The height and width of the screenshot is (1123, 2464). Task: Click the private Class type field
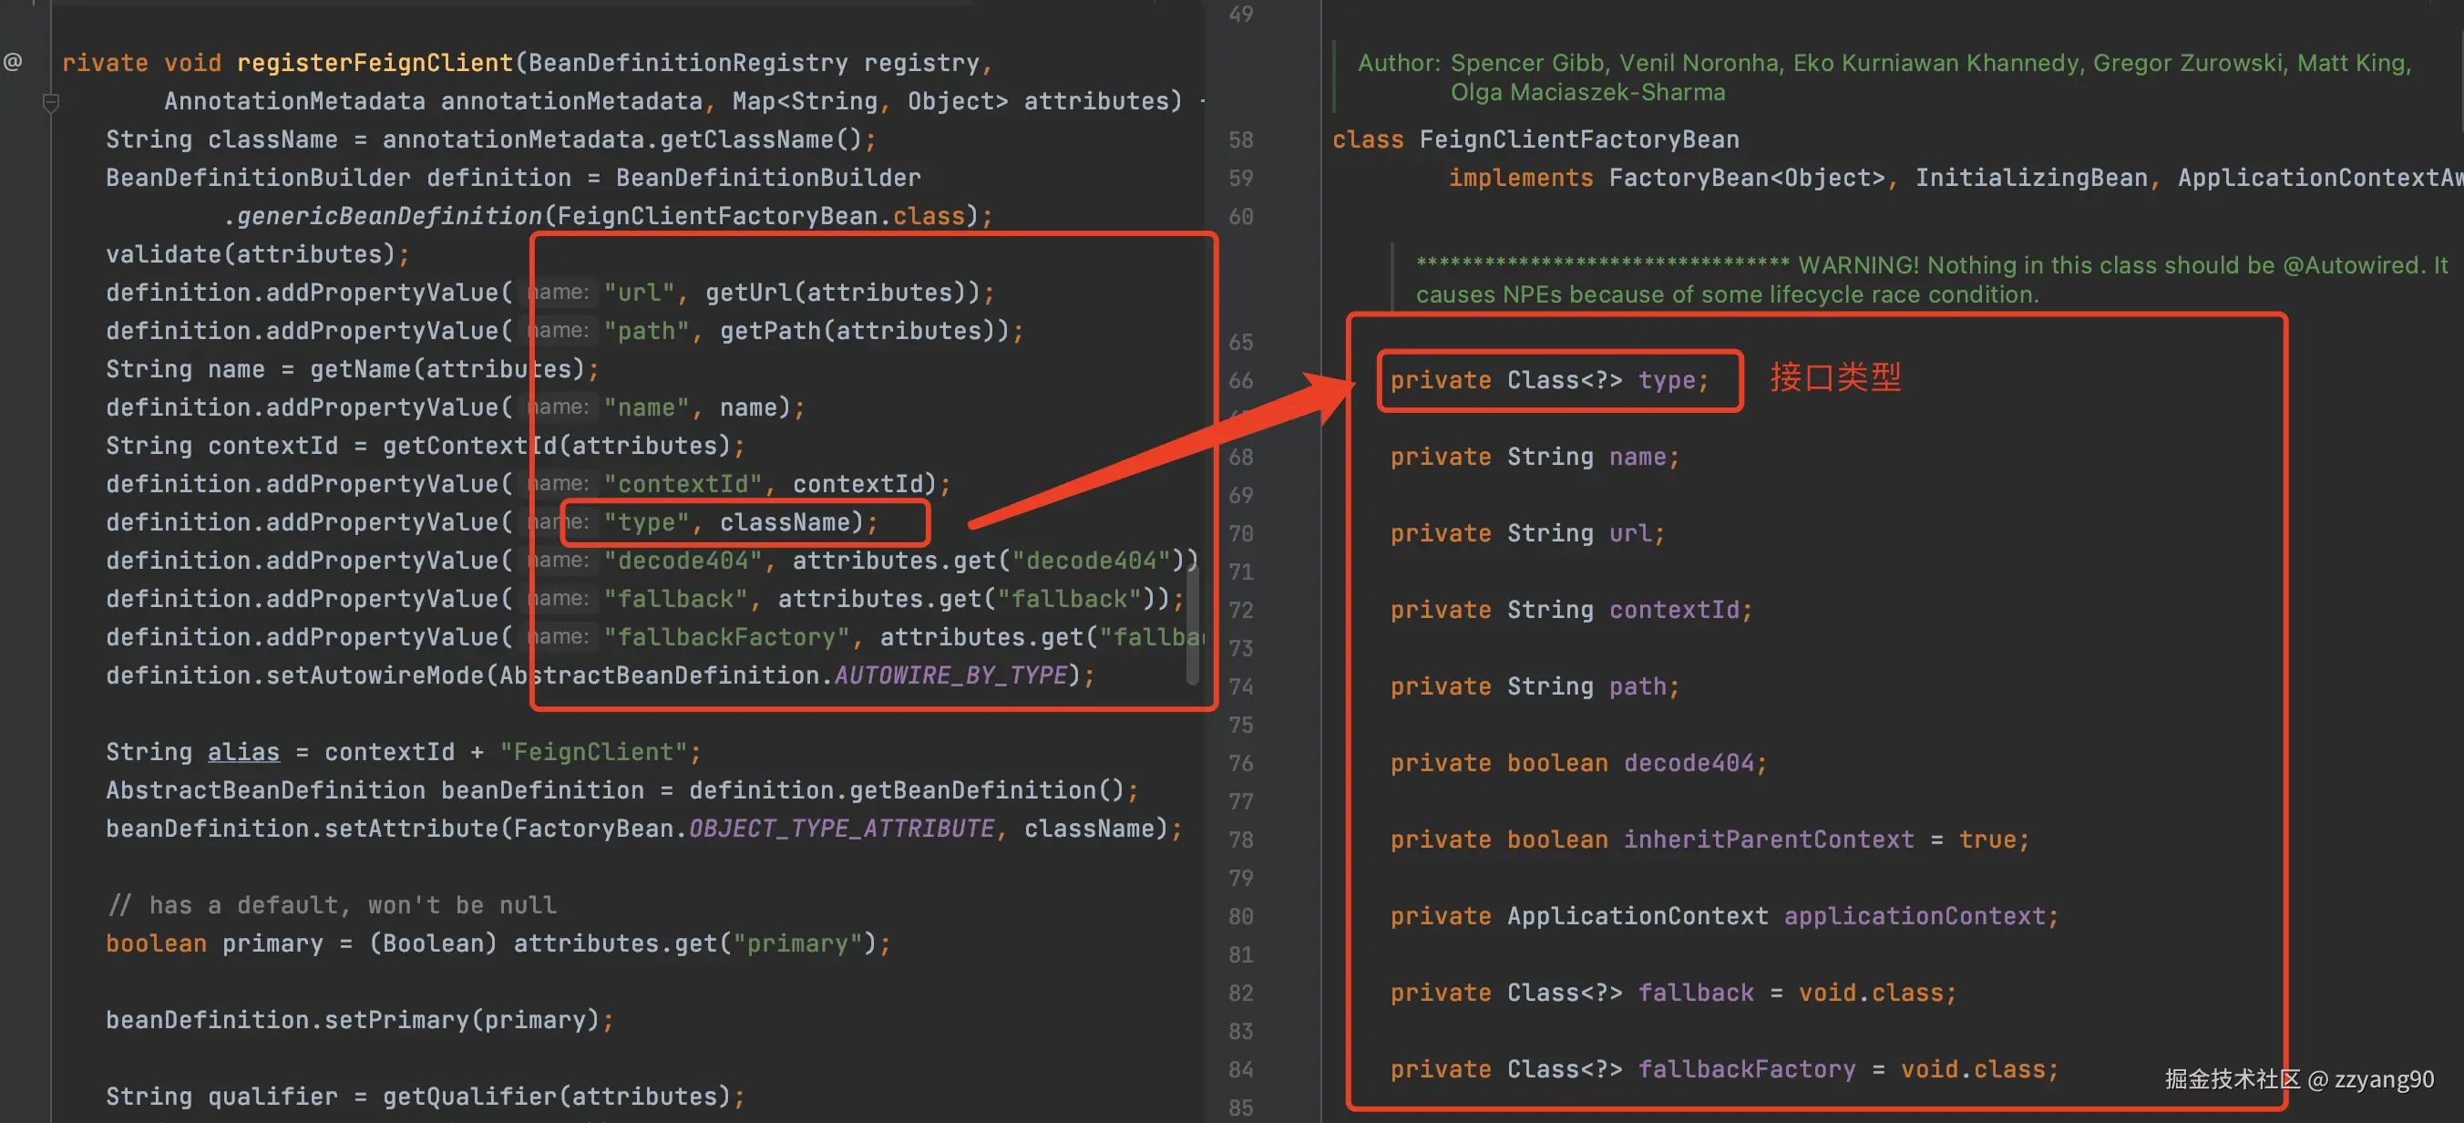(1549, 381)
